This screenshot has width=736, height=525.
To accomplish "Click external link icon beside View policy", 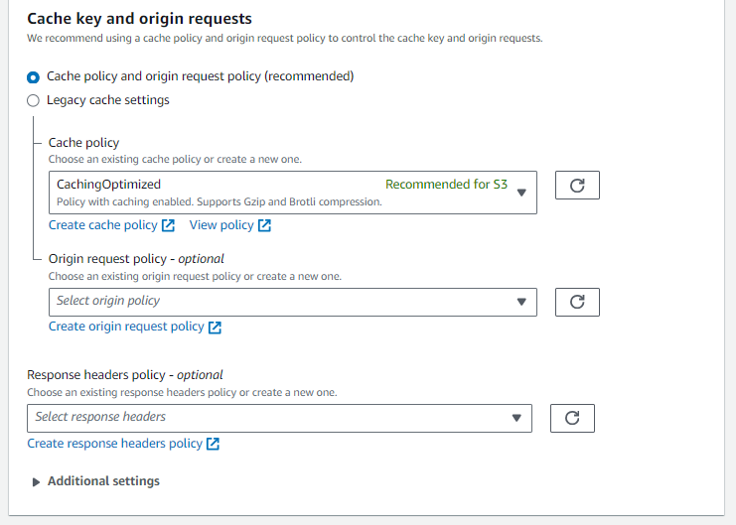I will [264, 225].
